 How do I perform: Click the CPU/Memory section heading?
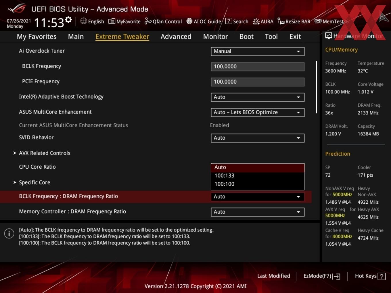pyautogui.click(x=341, y=50)
